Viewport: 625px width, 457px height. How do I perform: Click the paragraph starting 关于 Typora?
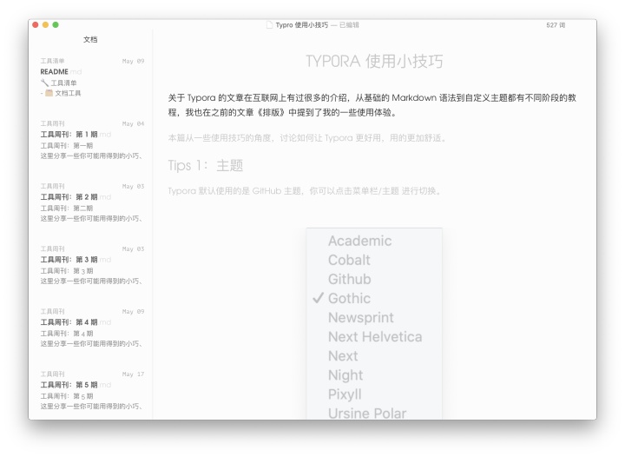372,105
